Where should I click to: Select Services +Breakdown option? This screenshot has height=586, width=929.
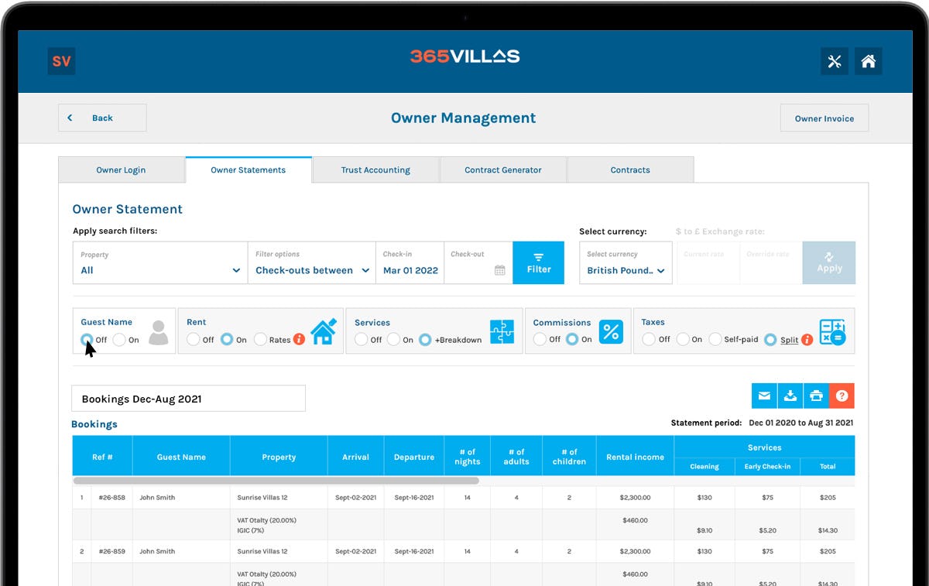coord(425,339)
